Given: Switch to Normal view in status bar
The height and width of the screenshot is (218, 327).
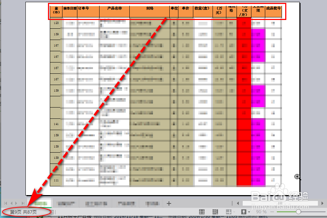Looking at the screenshot, I should click(202, 212).
